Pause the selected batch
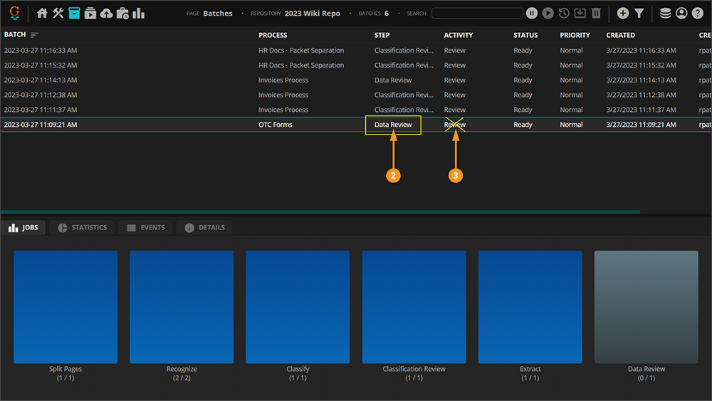Screen dimensions: 712x401 [532, 13]
